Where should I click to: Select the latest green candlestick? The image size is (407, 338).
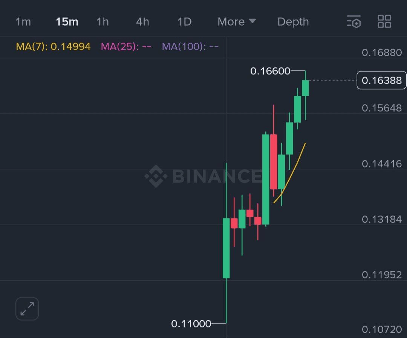pos(305,88)
